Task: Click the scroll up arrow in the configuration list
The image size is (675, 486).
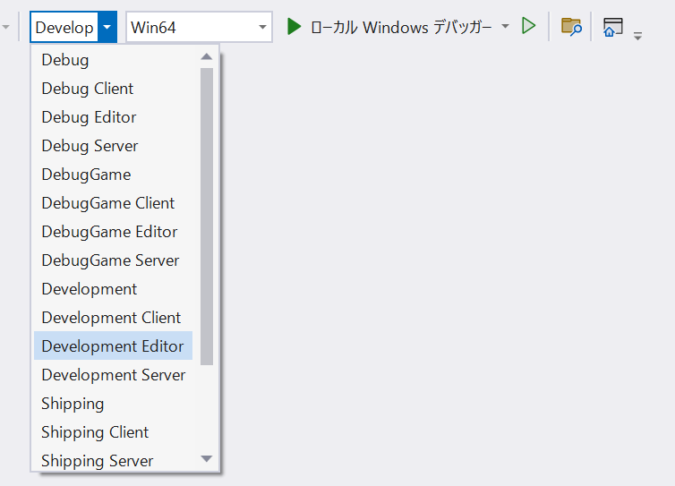Action: [207, 56]
